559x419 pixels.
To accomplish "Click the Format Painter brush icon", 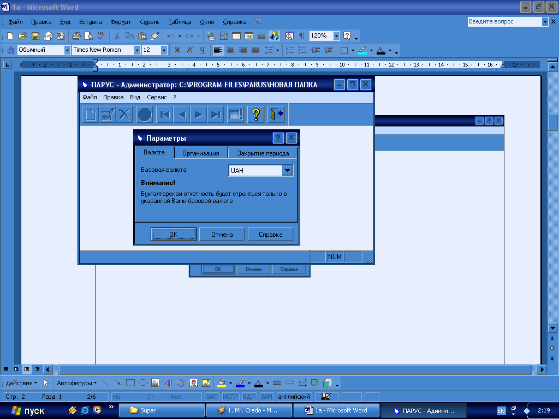I will 154,35.
